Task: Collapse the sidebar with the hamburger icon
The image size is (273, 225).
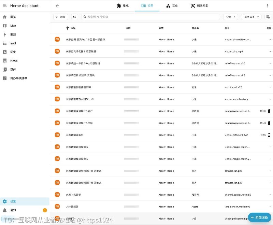Action: tap(5, 6)
